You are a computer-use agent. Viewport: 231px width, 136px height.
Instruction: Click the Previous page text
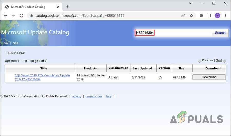[208, 60]
